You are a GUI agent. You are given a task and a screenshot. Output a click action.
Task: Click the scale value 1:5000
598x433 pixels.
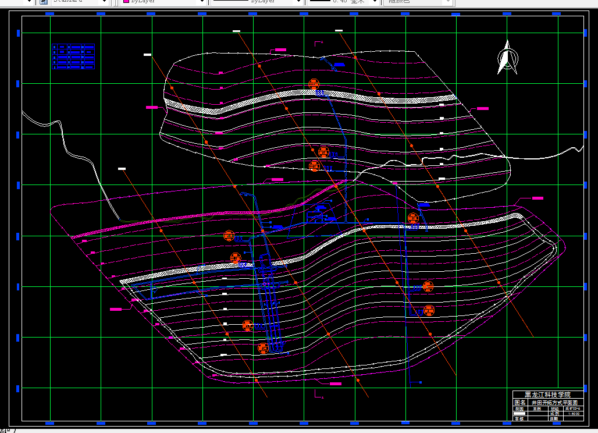574,414
